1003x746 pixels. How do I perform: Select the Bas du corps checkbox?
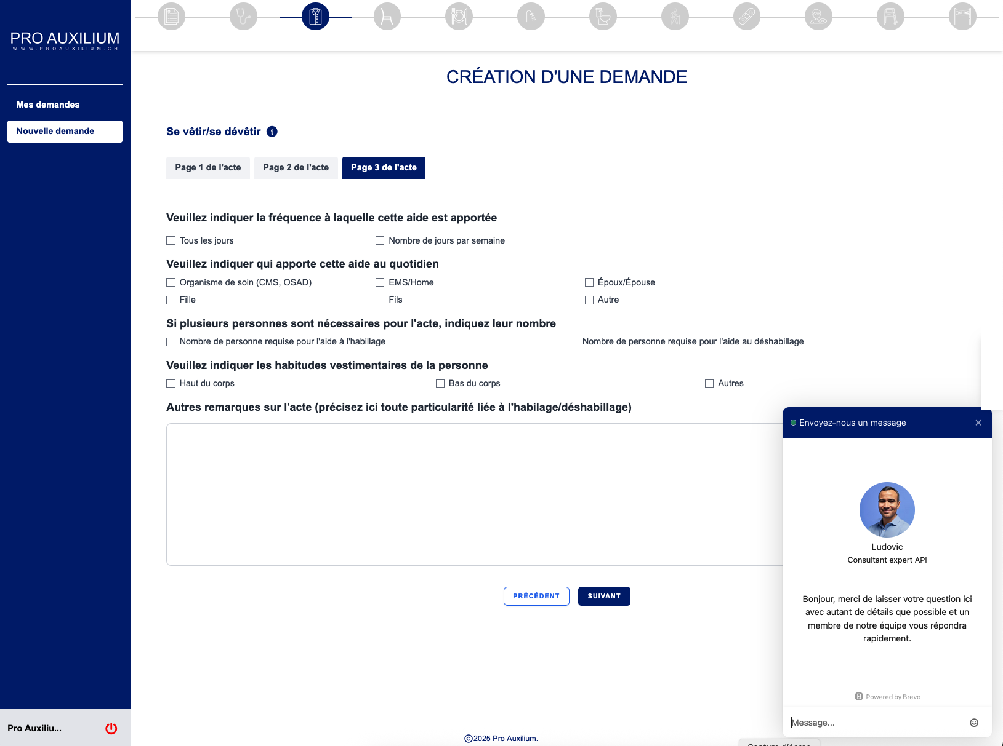pyautogui.click(x=440, y=383)
